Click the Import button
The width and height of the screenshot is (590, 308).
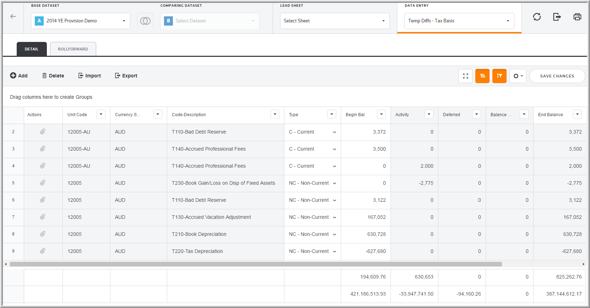pyautogui.click(x=89, y=76)
